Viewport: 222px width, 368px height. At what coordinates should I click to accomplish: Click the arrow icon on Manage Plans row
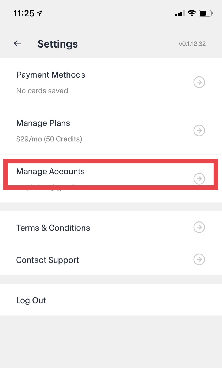[x=199, y=131]
